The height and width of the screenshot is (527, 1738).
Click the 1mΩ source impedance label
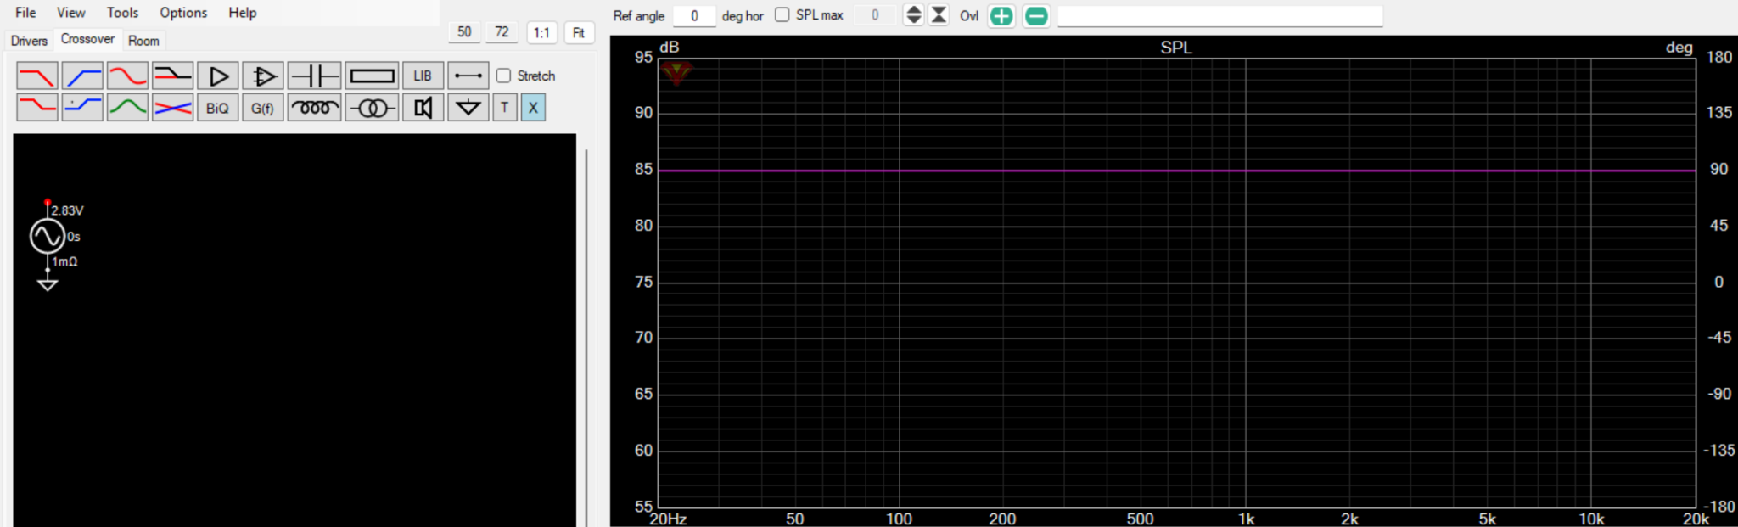coord(64,261)
